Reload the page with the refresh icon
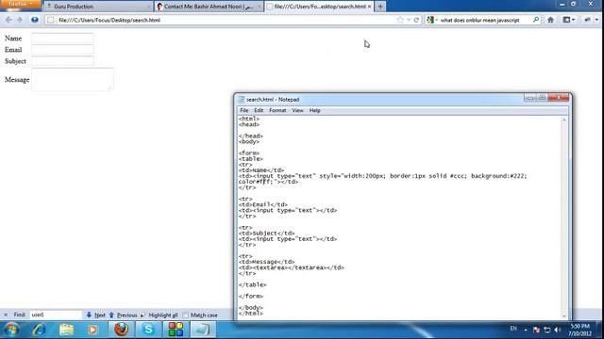The width and height of the screenshot is (604, 339). click(x=416, y=20)
